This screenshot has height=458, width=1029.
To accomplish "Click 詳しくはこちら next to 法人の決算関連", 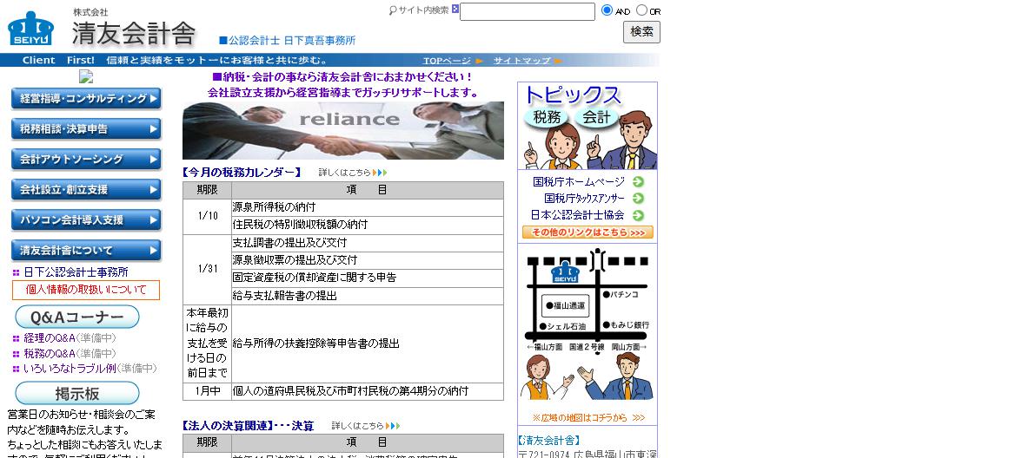I will pos(358,426).
